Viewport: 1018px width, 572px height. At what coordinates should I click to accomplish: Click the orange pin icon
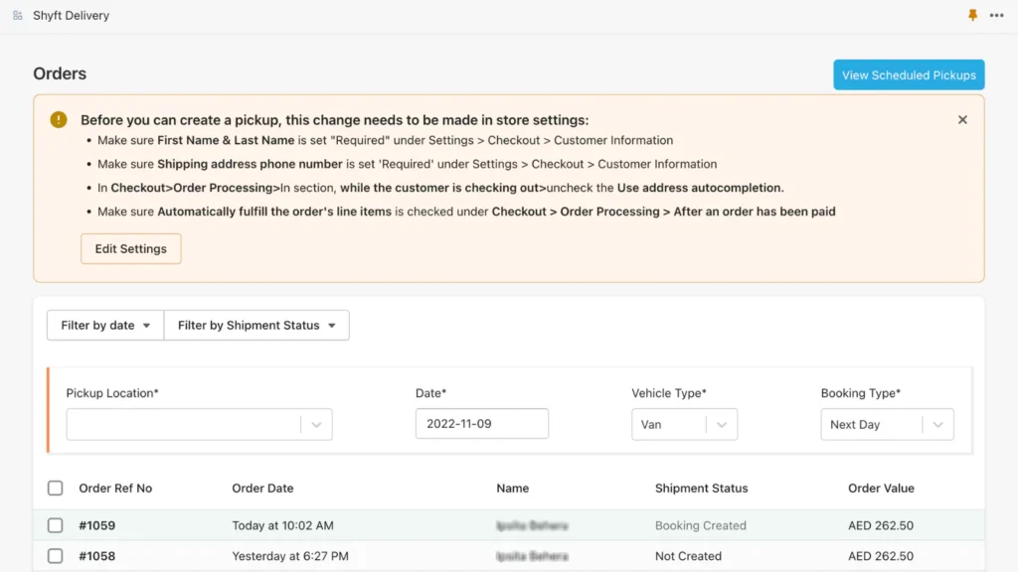972,15
